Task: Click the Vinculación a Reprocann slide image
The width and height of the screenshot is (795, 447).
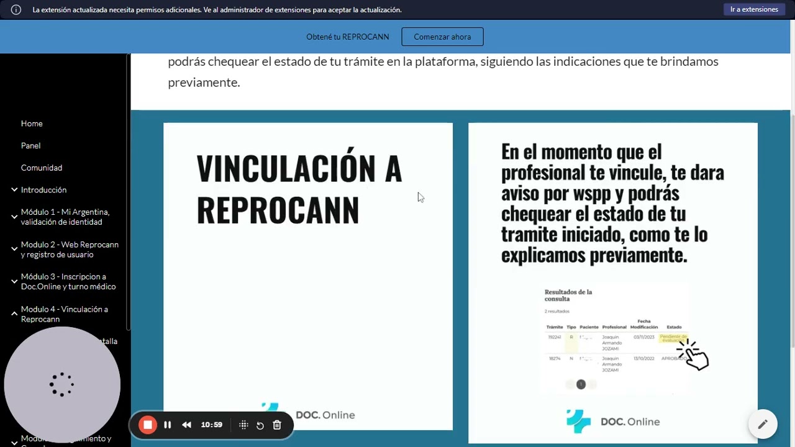Action: (308, 276)
